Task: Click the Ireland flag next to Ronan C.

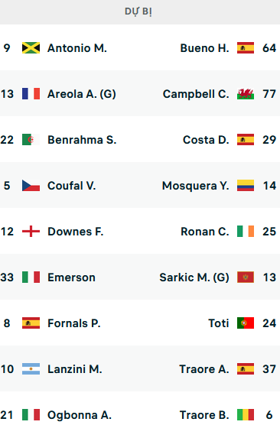Action: tap(246, 231)
